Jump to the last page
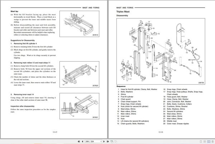Screen dimensions: 215x144 click(x=107, y=141)
